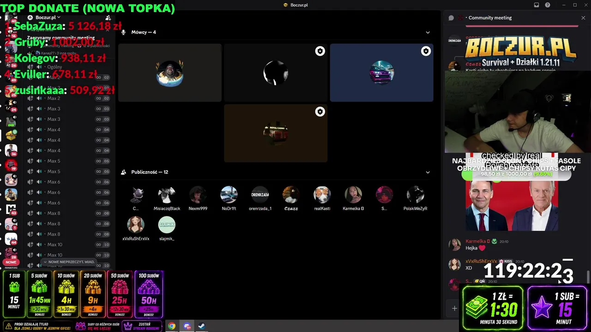Open Google Chrome from the taskbar

pyautogui.click(x=172, y=326)
